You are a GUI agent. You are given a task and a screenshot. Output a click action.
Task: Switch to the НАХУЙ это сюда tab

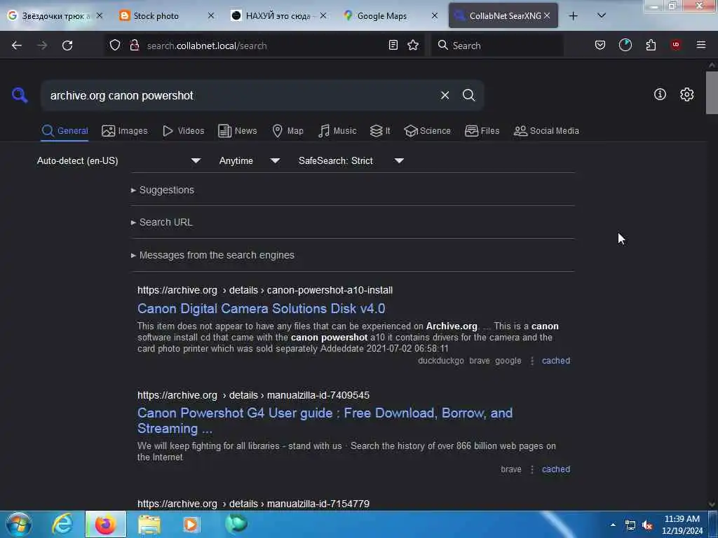[x=278, y=16]
